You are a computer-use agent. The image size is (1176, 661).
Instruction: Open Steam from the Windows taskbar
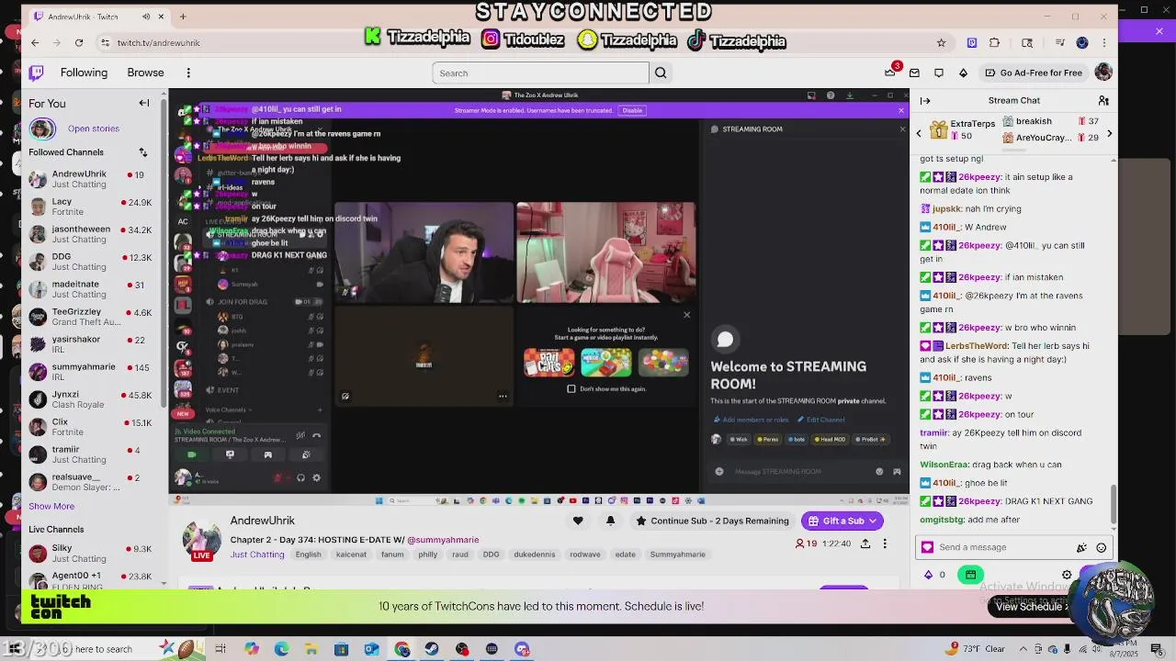pyautogui.click(x=432, y=649)
